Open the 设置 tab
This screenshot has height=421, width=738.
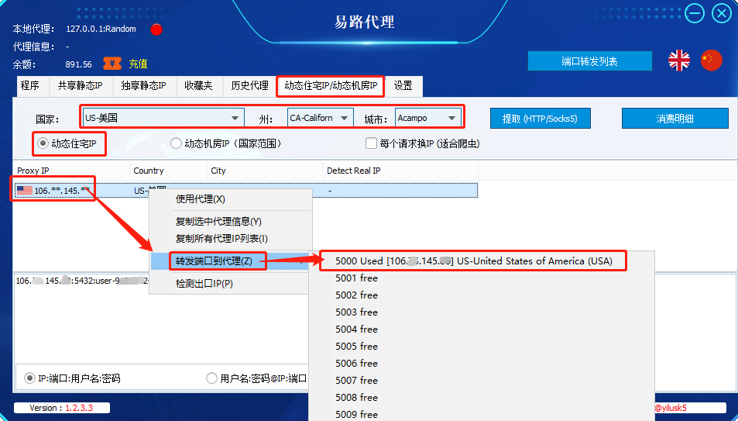[x=403, y=86]
